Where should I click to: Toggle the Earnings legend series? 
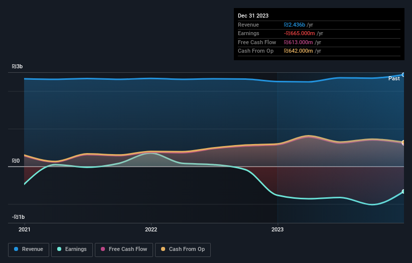pyautogui.click(x=72, y=249)
